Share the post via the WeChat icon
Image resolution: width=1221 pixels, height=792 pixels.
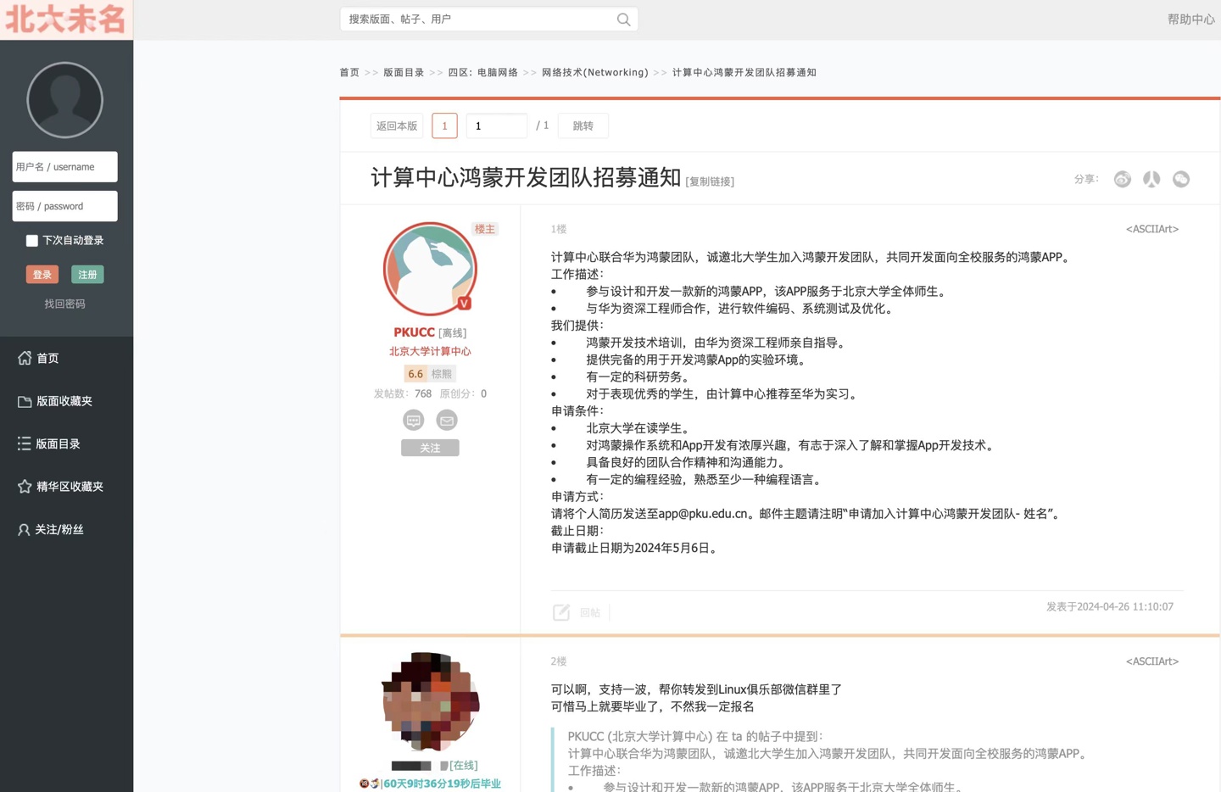tap(1181, 179)
